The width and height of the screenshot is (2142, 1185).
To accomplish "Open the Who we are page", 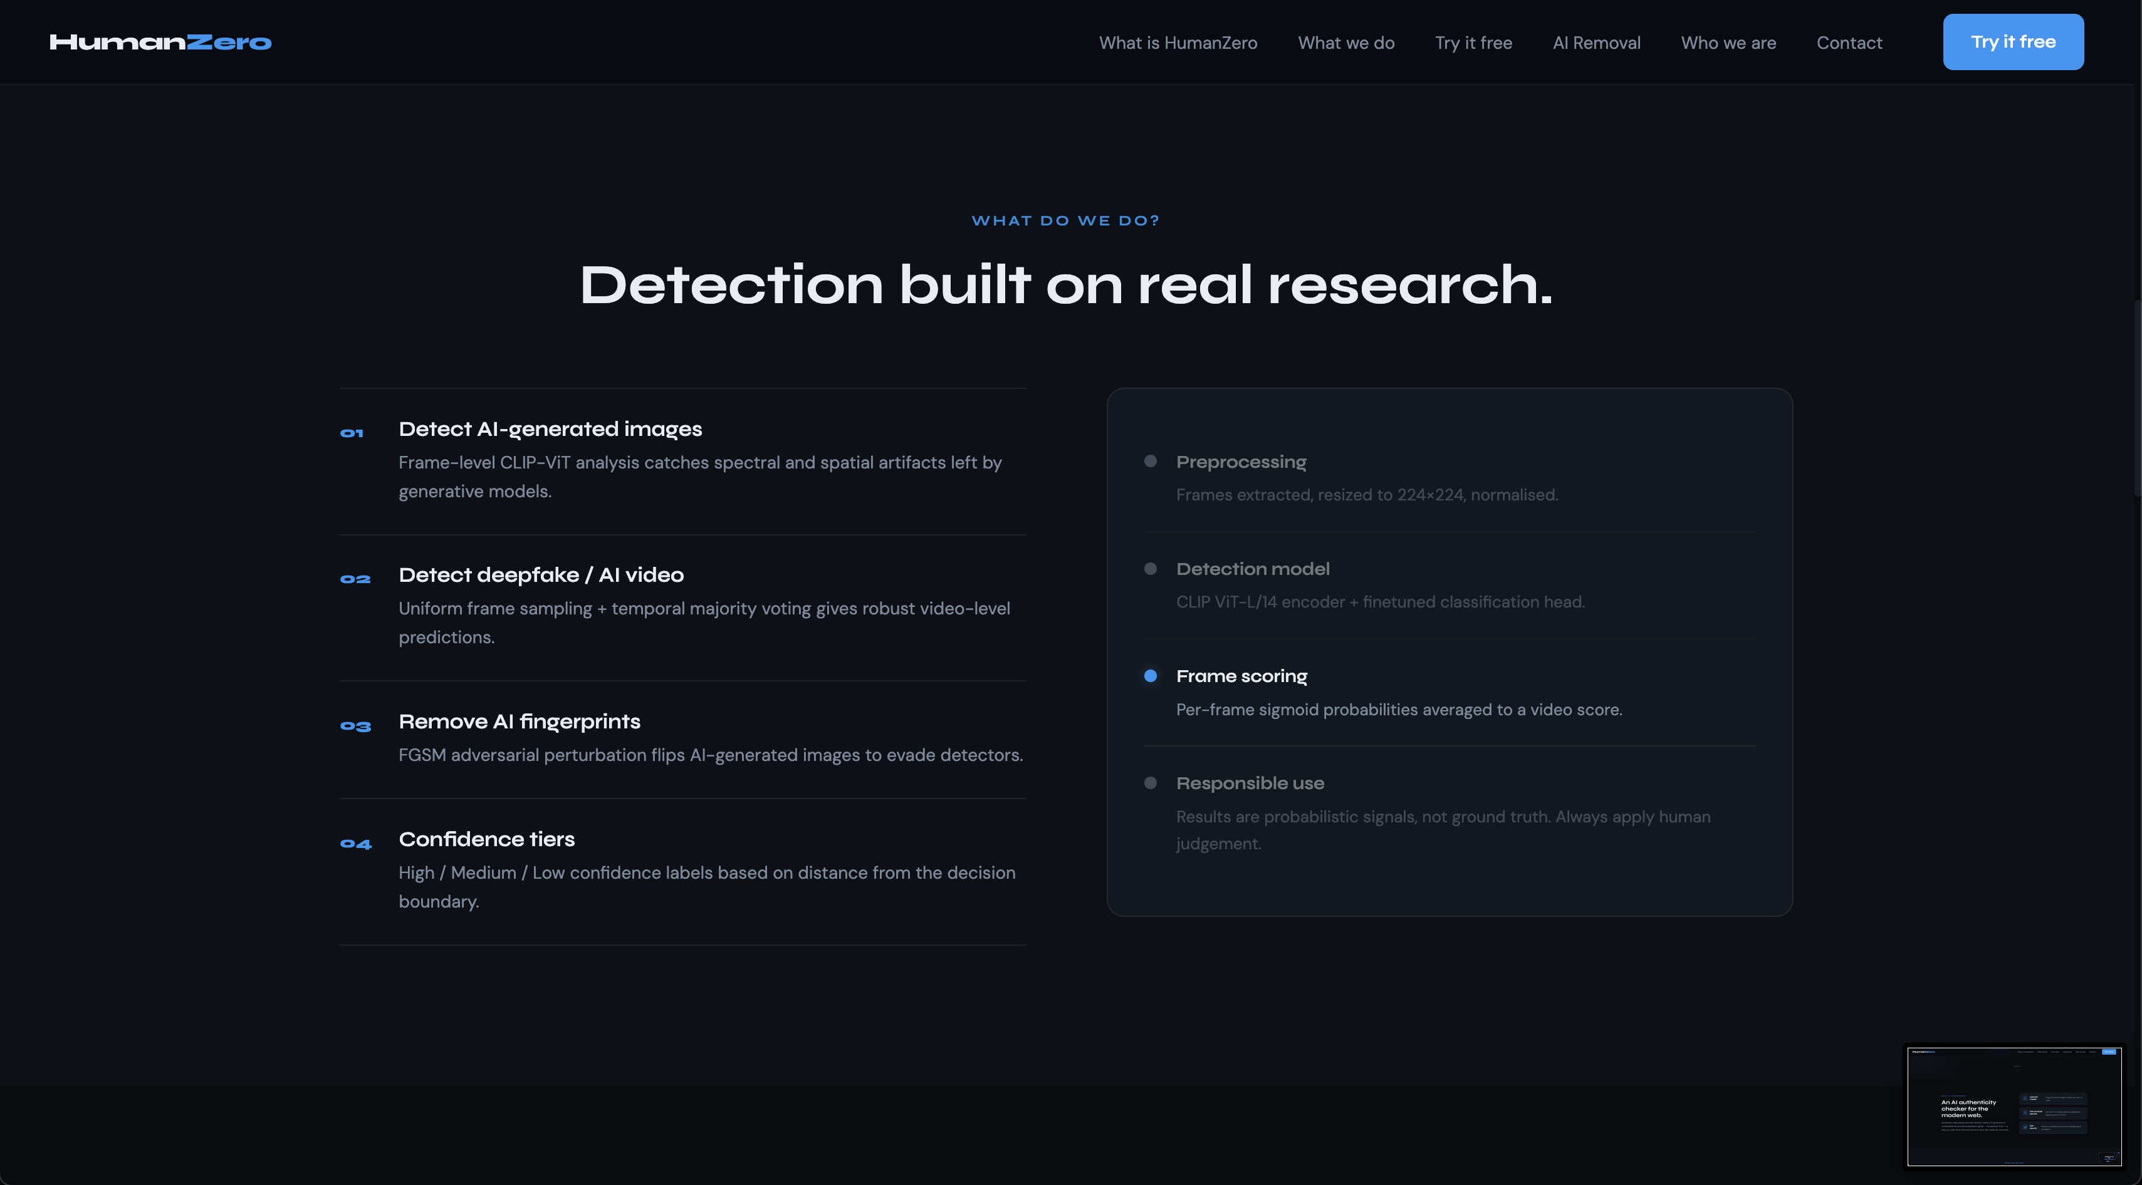I will point(1728,43).
